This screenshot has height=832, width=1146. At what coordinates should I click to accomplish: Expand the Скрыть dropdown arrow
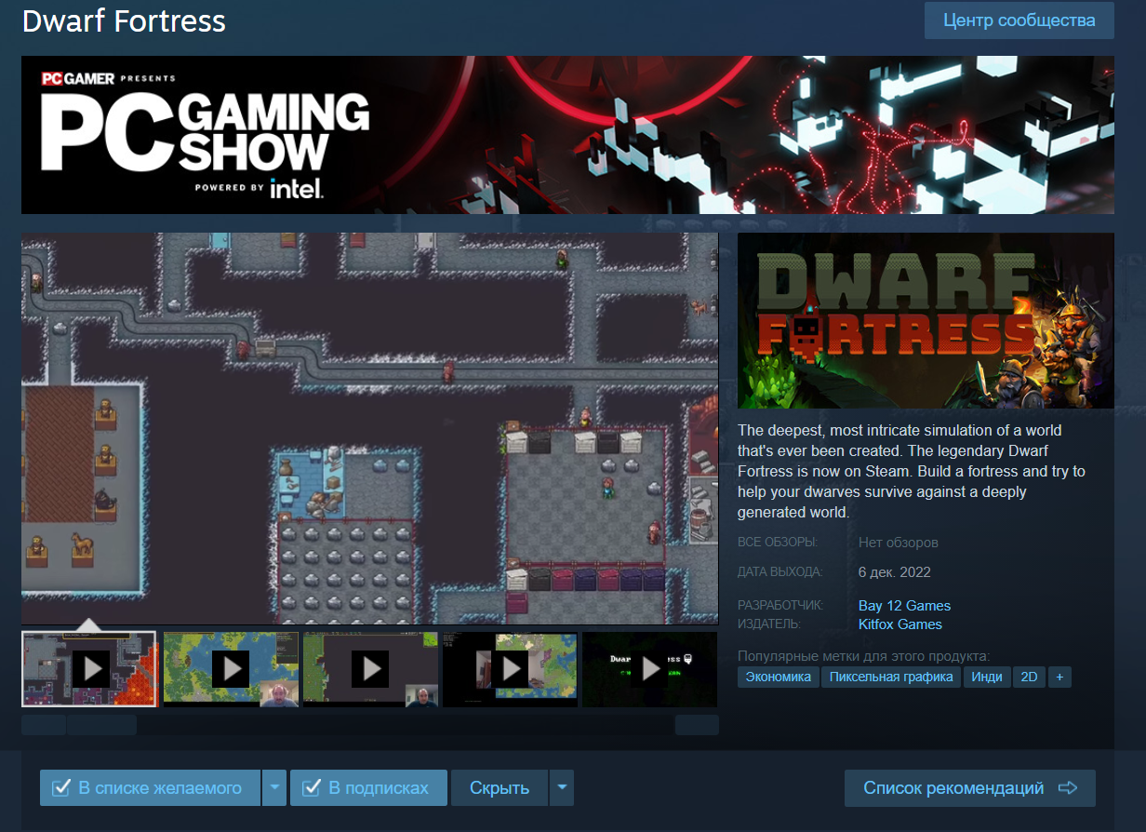(562, 787)
